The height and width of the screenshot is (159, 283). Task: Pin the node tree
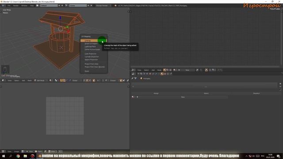click(197, 70)
